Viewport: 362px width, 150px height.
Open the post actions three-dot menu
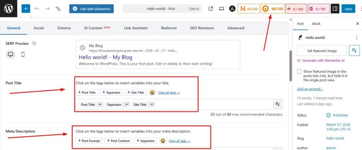356,38
